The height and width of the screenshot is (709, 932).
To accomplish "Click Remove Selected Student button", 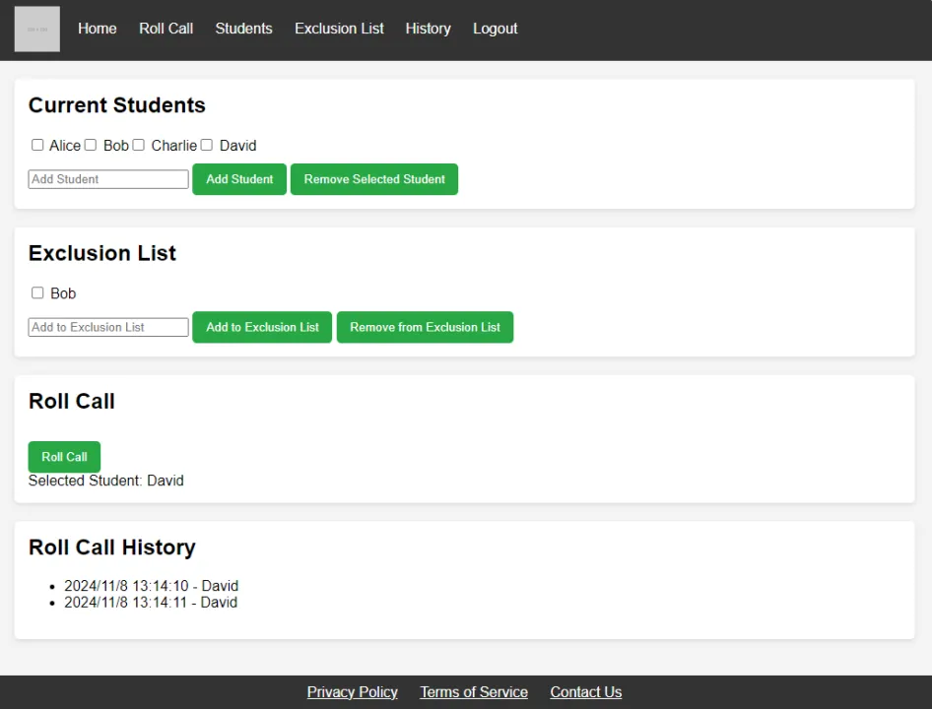I will pyautogui.click(x=374, y=179).
